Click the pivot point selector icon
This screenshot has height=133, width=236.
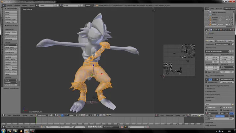pyautogui.click(x=56, y=115)
